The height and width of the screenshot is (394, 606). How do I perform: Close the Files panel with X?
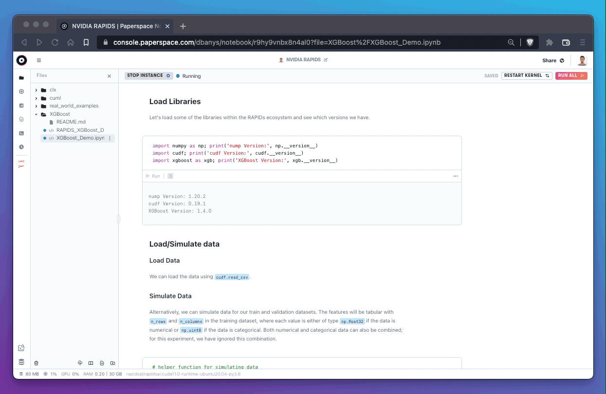(x=109, y=76)
